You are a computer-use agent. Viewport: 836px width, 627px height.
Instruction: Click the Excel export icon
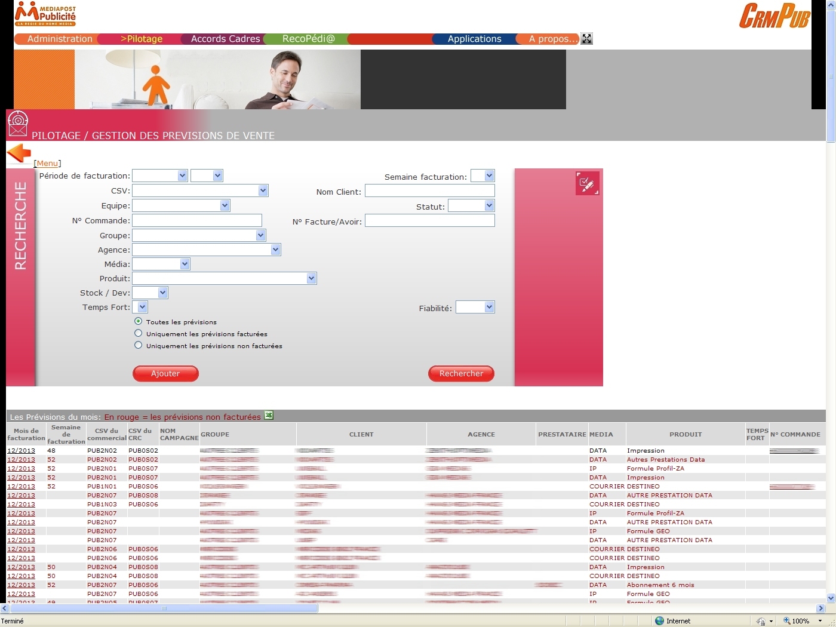click(269, 416)
